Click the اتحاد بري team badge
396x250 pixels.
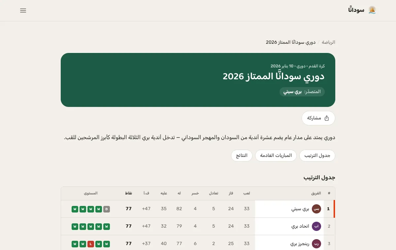pos(316,226)
